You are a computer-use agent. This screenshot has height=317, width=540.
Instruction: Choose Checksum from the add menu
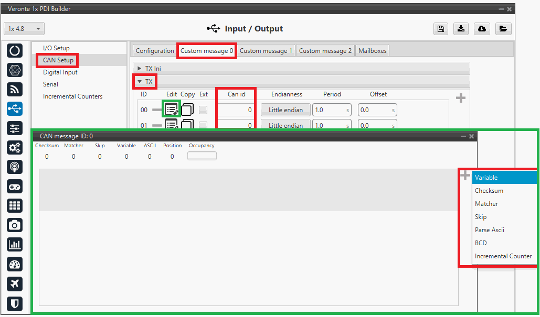pos(489,191)
